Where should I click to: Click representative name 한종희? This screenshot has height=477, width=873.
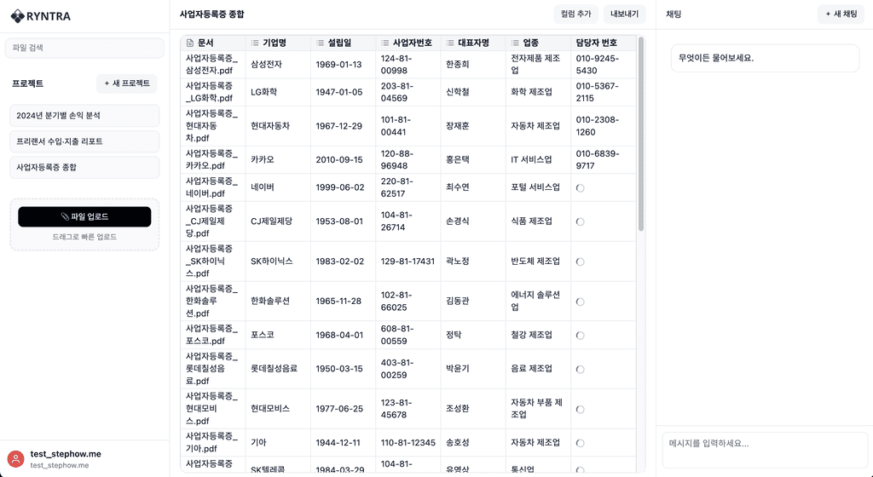click(473, 65)
